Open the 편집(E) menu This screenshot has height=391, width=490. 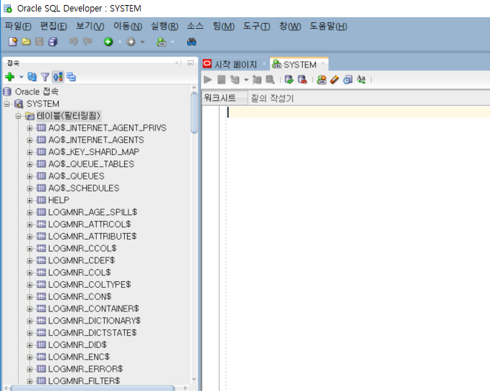click(53, 27)
